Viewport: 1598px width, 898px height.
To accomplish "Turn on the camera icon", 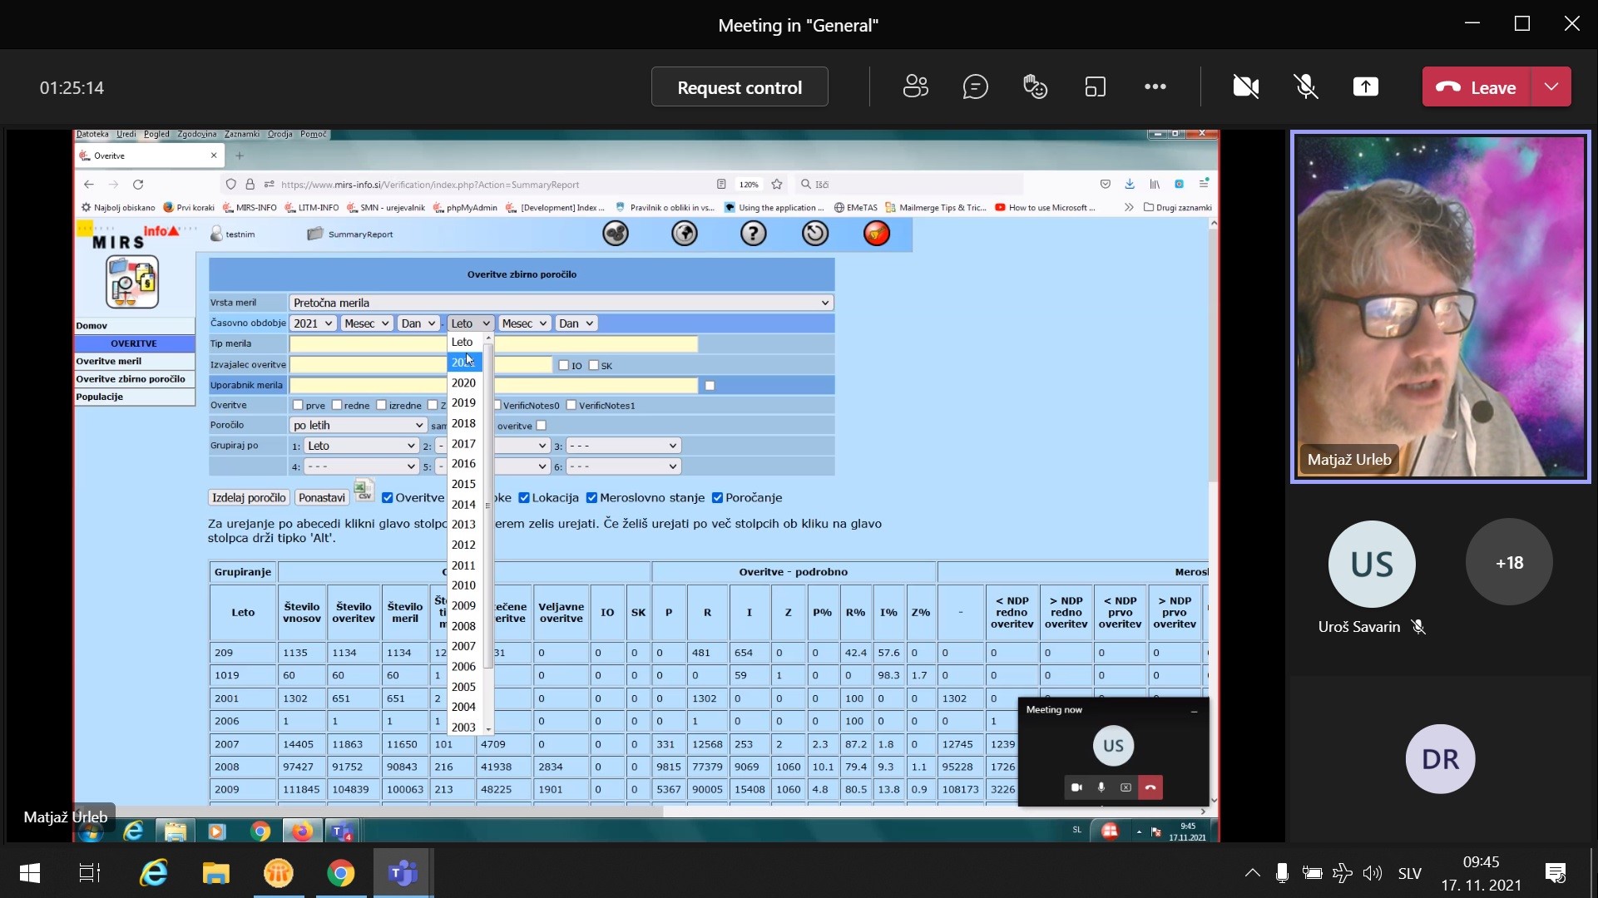I will click(1245, 86).
